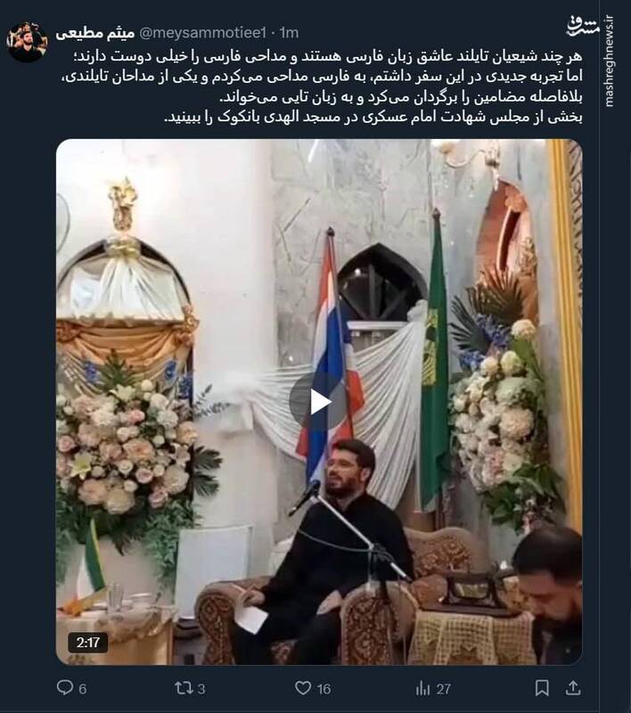631x713 pixels.
Task: Click the Mashregh News logo watermark
Action: 582,25
